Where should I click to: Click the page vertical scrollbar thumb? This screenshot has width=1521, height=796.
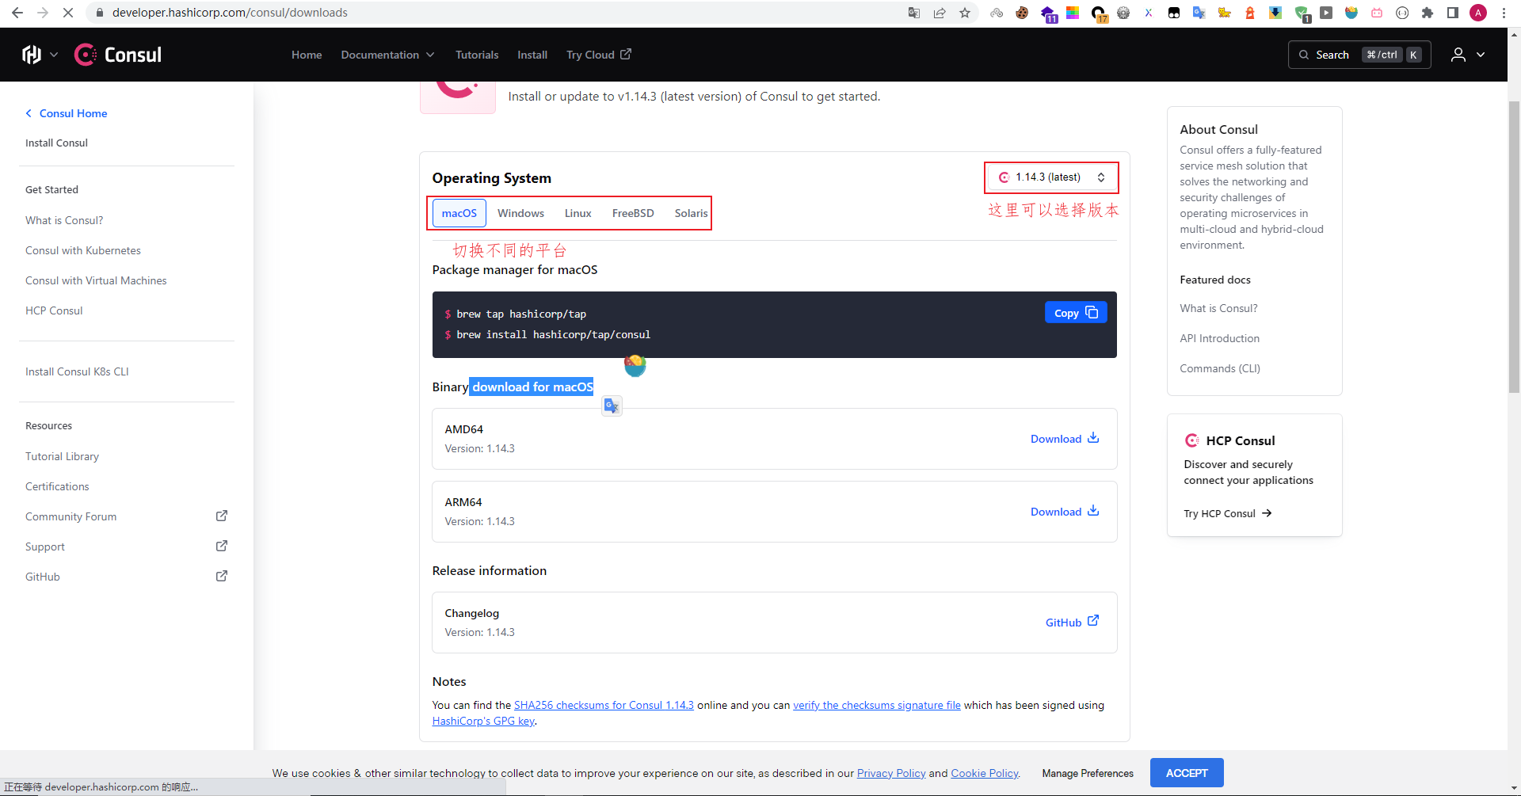(x=1514, y=246)
